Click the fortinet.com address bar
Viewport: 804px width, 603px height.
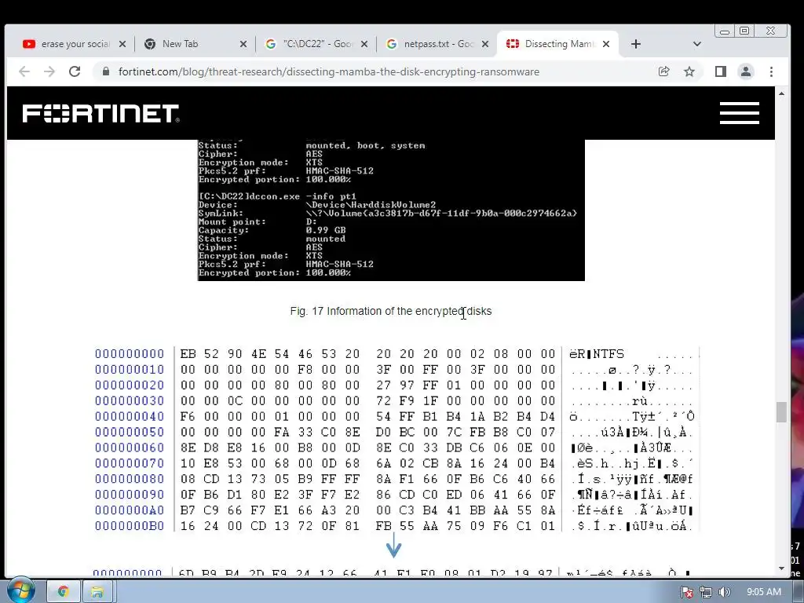(329, 71)
